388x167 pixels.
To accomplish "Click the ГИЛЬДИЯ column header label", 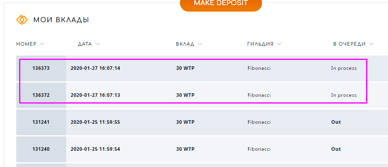I will tap(260, 44).
